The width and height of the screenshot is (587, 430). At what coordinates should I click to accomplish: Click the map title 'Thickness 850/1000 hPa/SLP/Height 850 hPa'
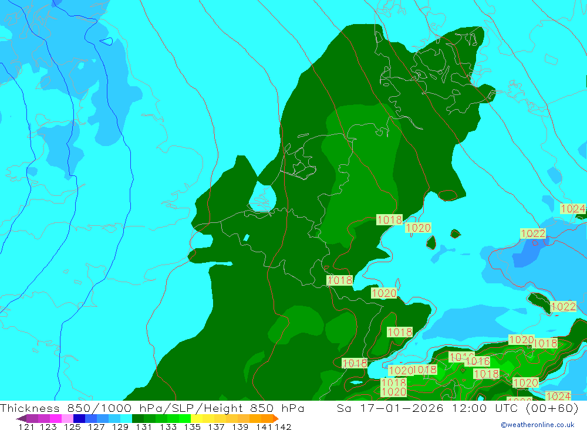[152, 408]
